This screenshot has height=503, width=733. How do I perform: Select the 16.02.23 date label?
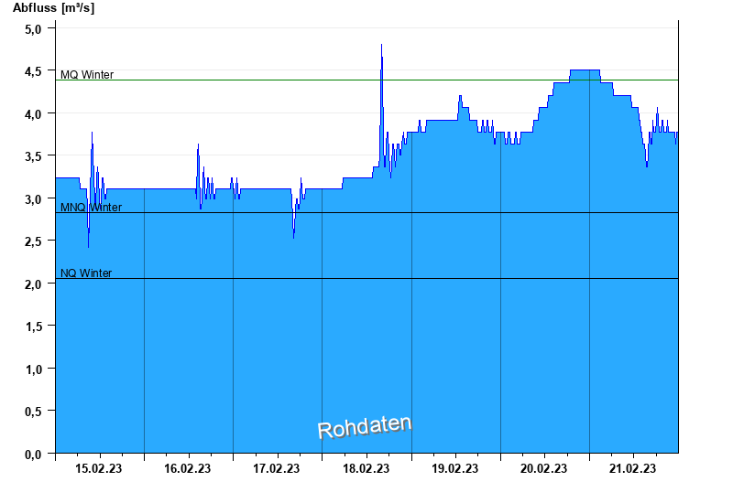pyautogui.click(x=187, y=468)
